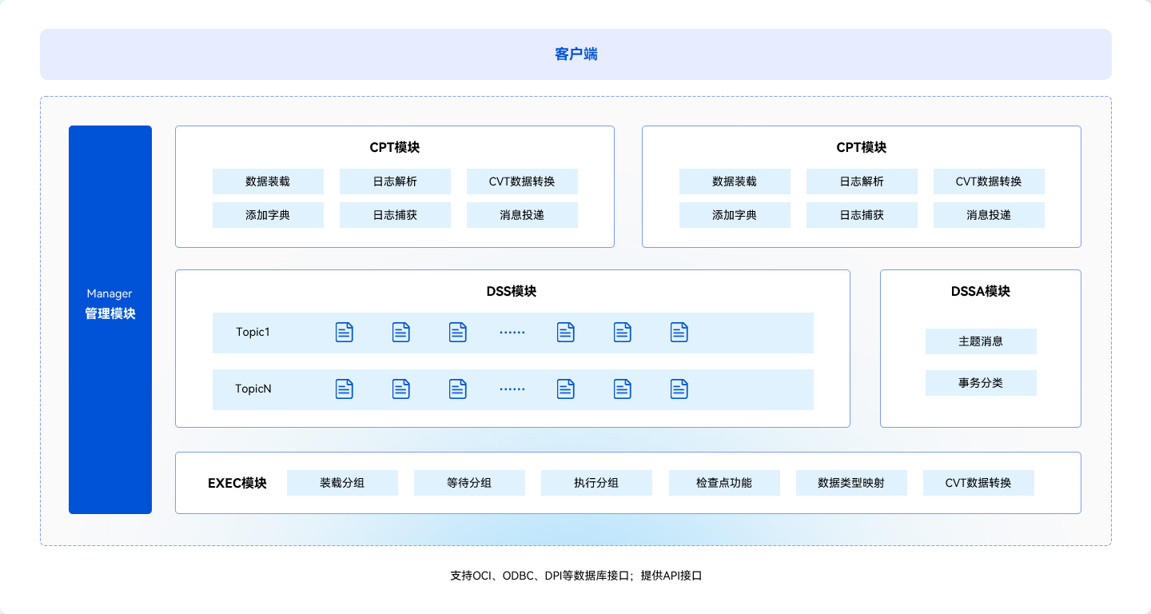
Task: Click 添加字典 in the right CPT模块
Action: pyautogui.click(x=735, y=215)
